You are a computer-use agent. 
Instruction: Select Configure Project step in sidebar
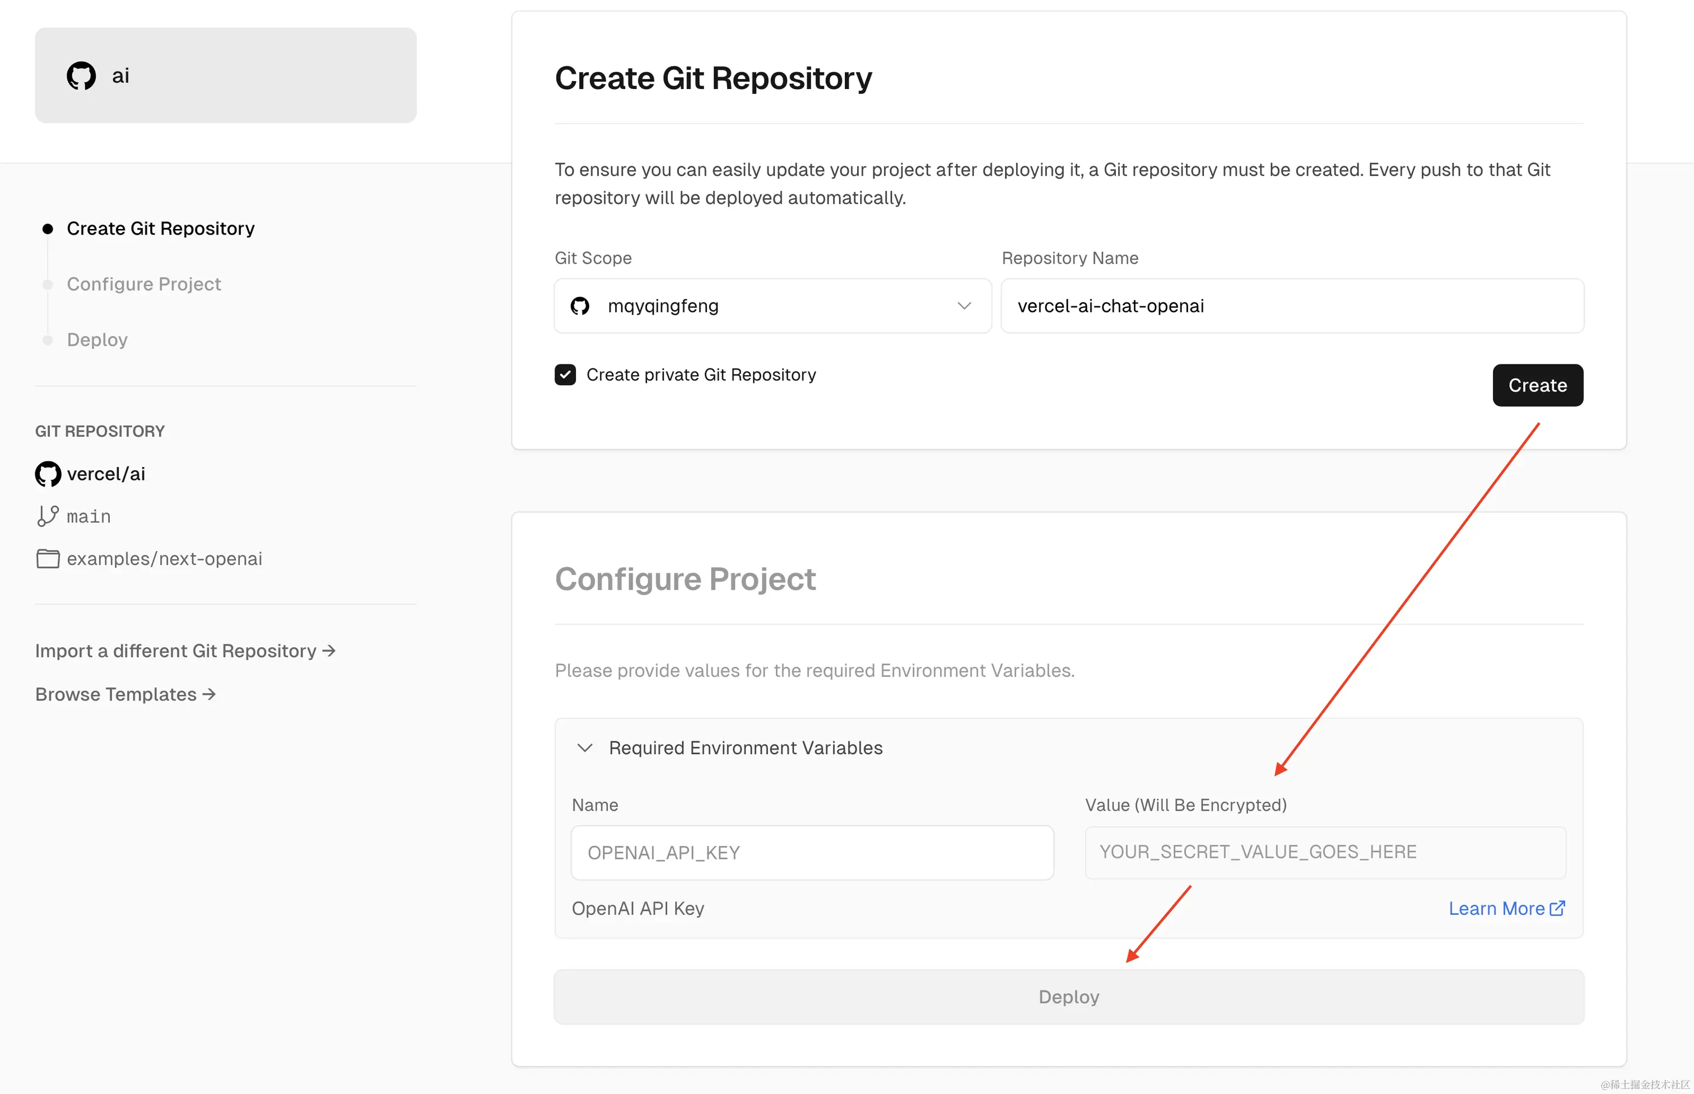coord(143,284)
